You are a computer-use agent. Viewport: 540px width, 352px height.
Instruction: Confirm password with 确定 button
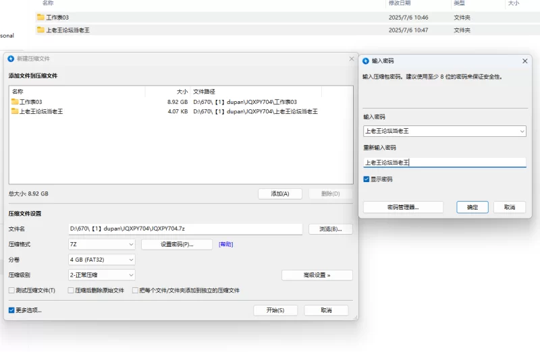473,207
